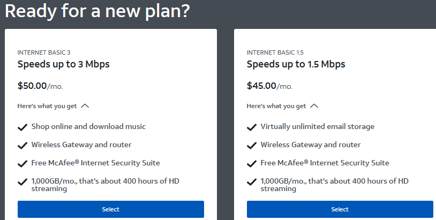Click the $50.00/mo. price
The width and height of the screenshot is (436, 220).
pos(44,86)
